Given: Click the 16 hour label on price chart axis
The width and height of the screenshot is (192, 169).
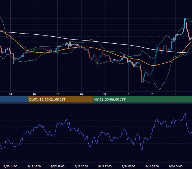Looking at the screenshot, I should [x=34, y=94].
